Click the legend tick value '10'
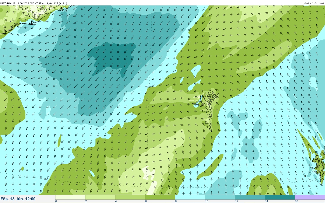The image size is (325, 203). [207, 201]
